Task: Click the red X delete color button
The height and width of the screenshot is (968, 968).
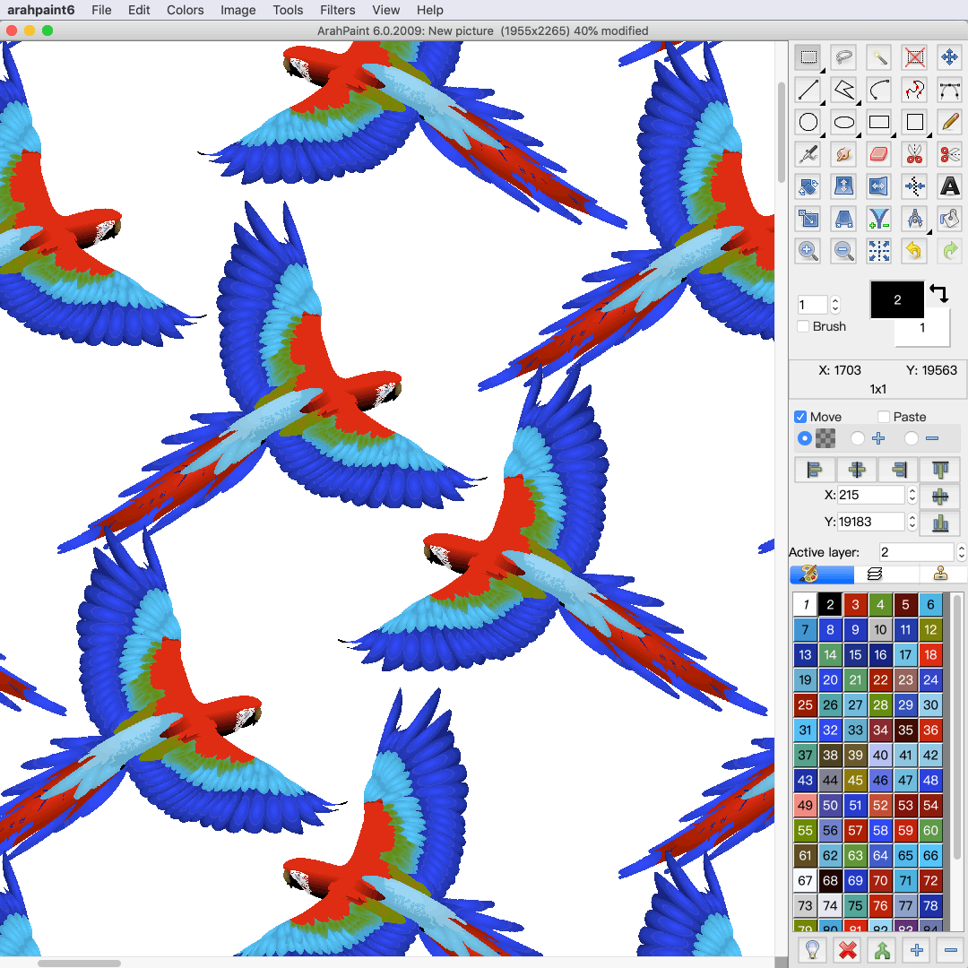Action: (848, 950)
